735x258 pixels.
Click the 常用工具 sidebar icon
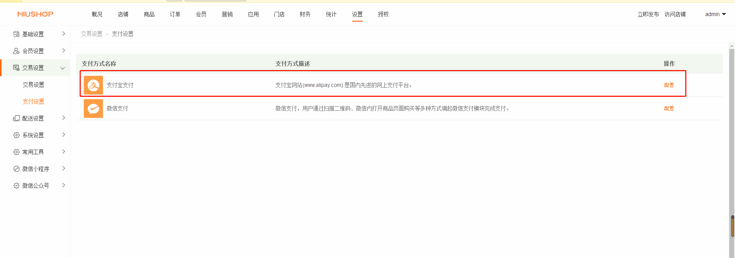[x=16, y=152]
